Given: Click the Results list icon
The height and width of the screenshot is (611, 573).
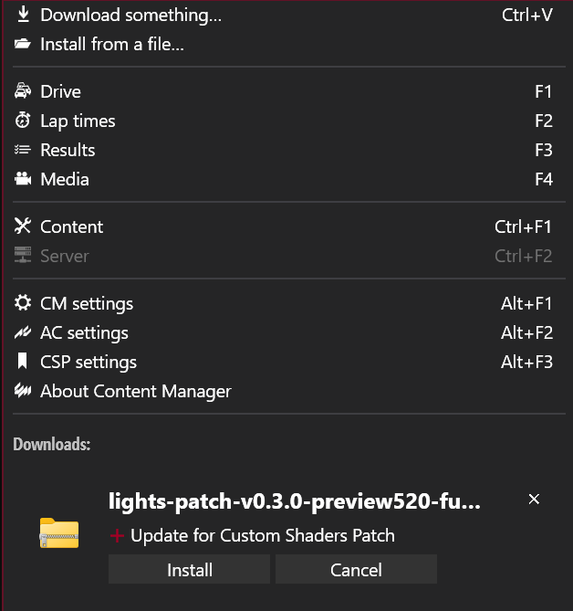Looking at the screenshot, I should point(23,149).
